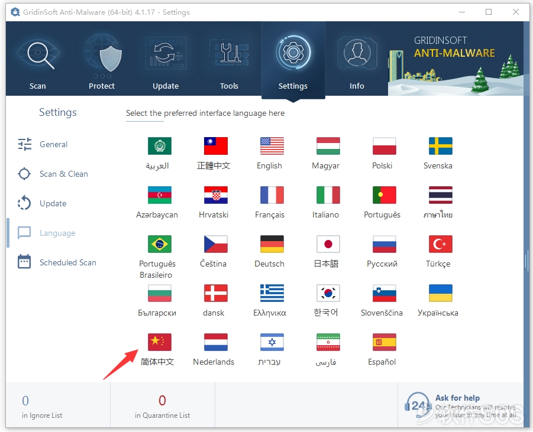Open the Ignore List counter
This screenshot has height=432, width=533.
point(42,406)
